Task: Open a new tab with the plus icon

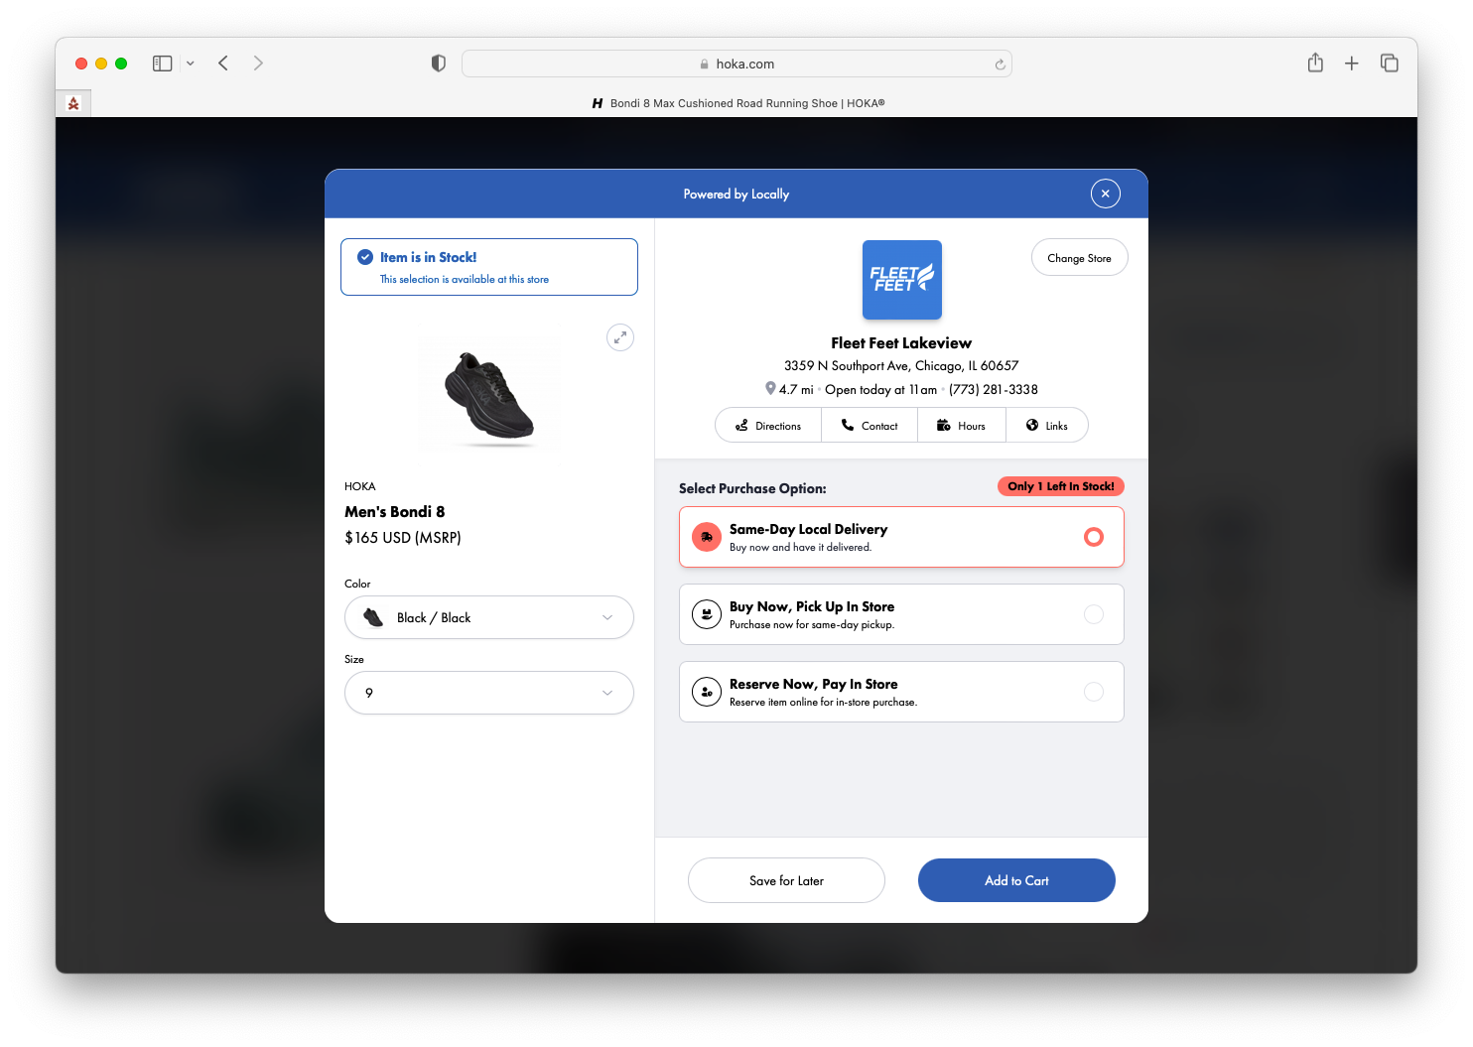Action: click(x=1351, y=64)
